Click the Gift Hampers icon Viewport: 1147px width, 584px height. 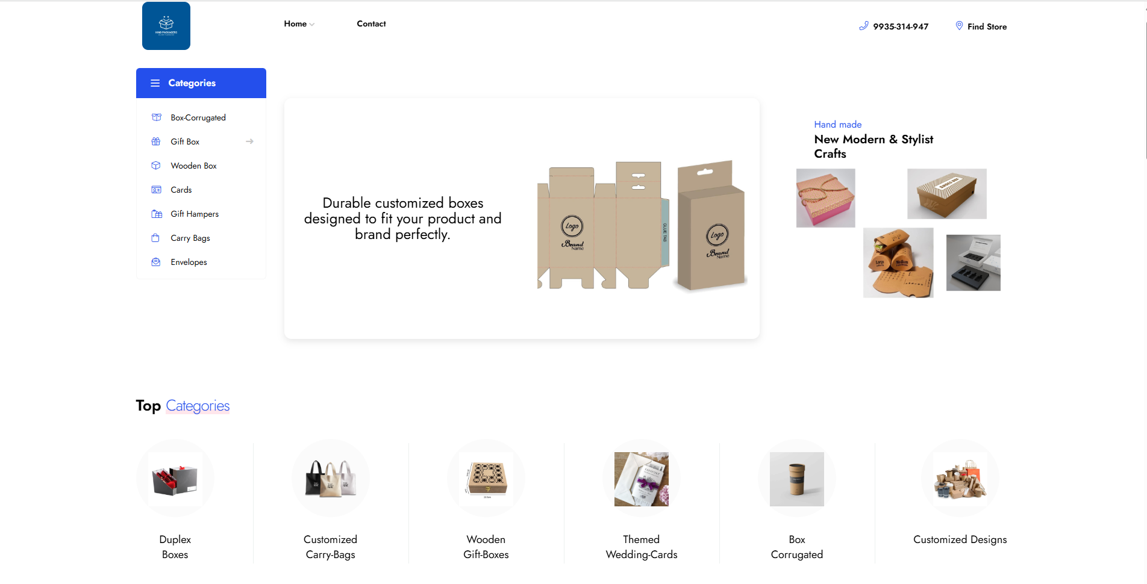157,214
